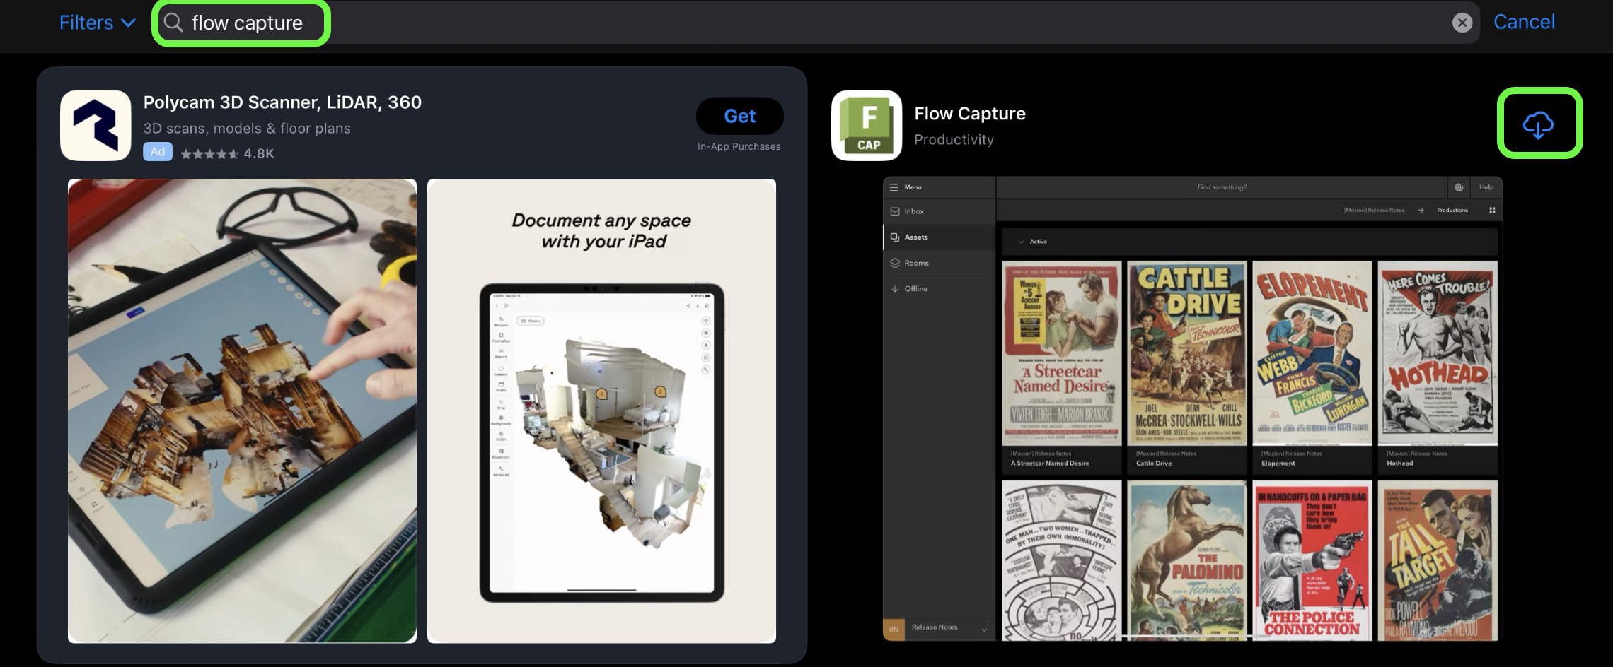Expand the Release Notes chevron

[983, 629]
